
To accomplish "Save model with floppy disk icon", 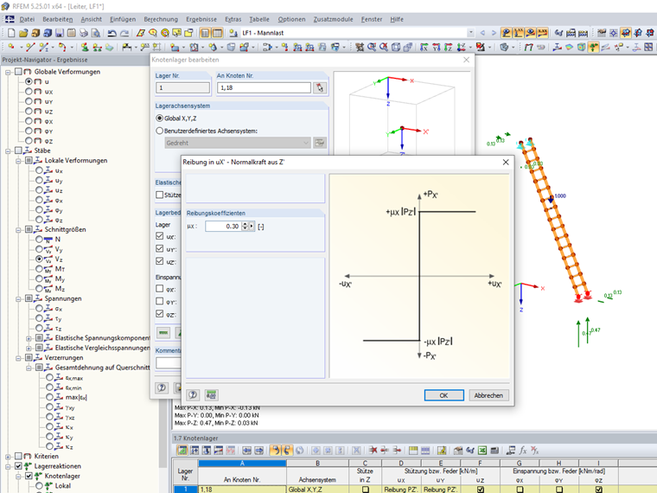I will (60, 33).
